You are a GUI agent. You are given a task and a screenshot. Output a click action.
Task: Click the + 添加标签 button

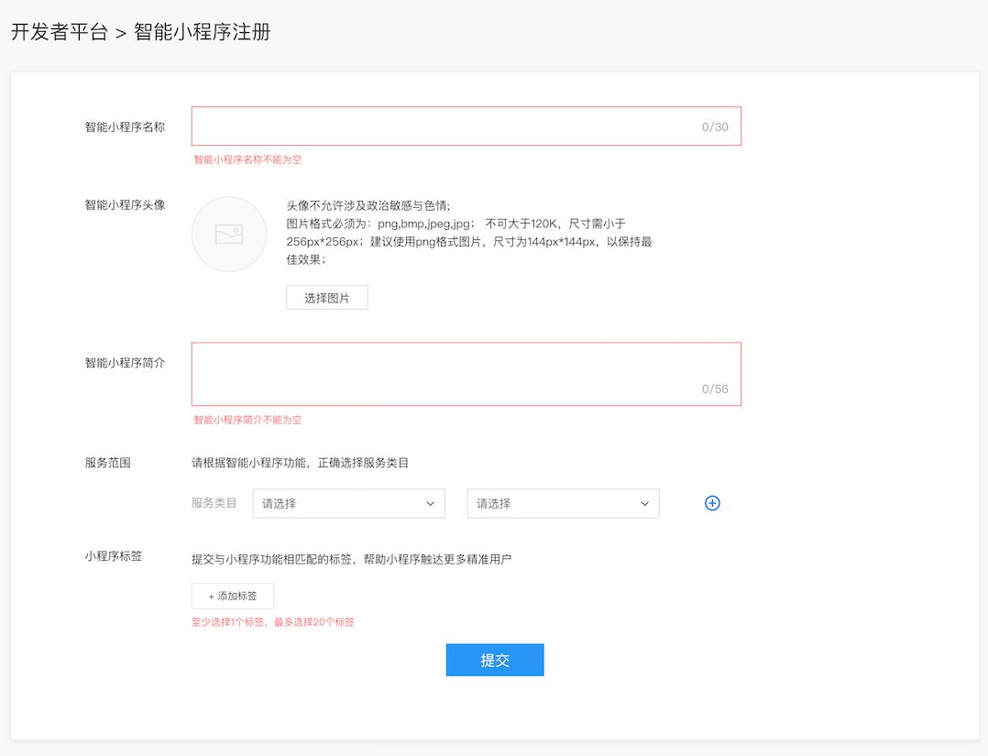coord(233,597)
